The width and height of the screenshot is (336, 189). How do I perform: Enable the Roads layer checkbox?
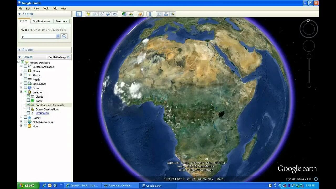(x=25, y=79)
